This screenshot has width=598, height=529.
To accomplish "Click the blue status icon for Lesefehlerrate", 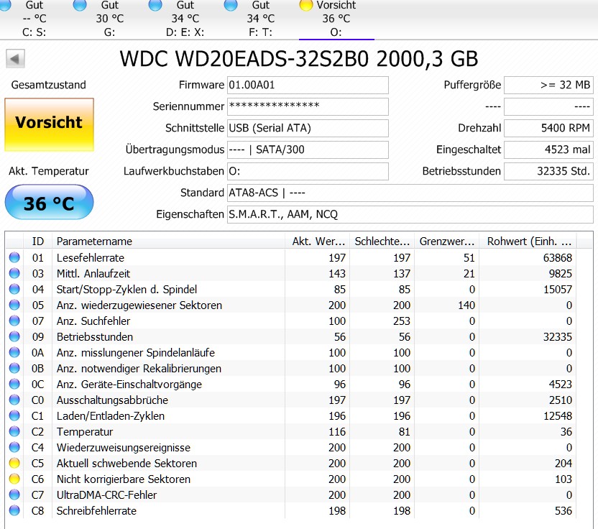I will point(14,257).
